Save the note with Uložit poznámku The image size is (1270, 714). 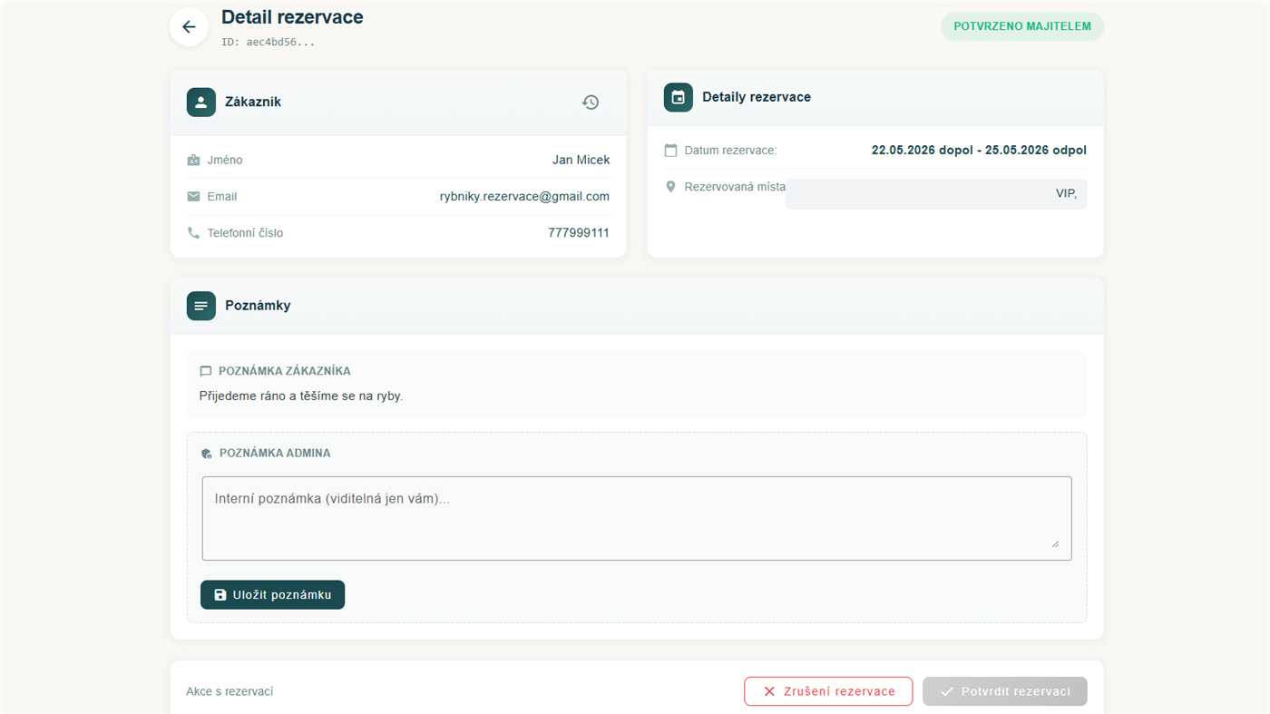click(x=272, y=595)
